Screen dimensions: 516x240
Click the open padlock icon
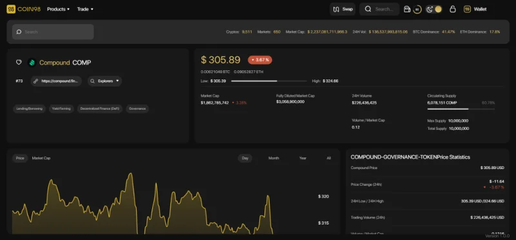[453, 9]
